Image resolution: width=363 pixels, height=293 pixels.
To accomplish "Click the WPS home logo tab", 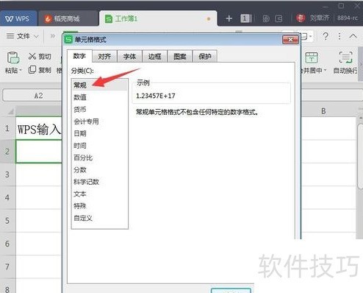I will click(18, 18).
